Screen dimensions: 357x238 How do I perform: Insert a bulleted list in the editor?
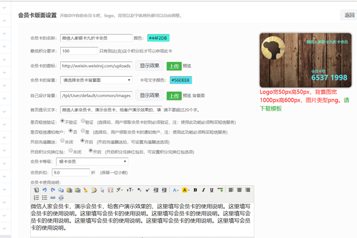pos(45,198)
